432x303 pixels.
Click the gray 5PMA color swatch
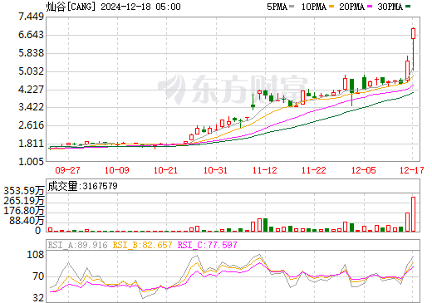click(292, 7)
